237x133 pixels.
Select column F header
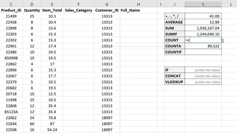79,4
